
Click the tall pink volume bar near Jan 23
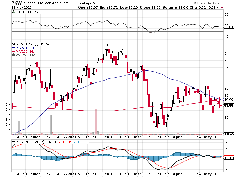tap(96, 122)
